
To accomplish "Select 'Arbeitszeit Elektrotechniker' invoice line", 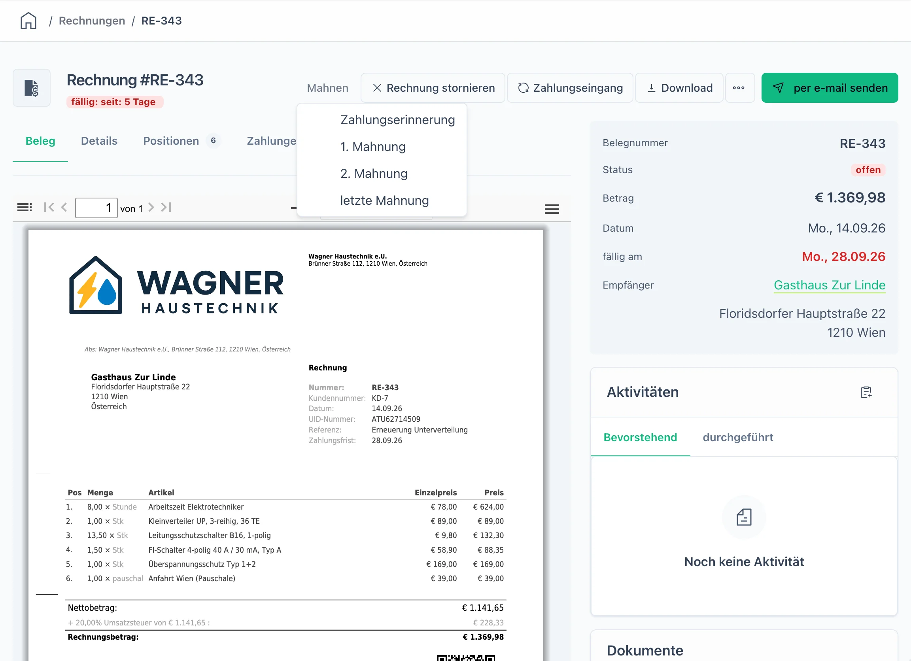I will (x=285, y=507).
